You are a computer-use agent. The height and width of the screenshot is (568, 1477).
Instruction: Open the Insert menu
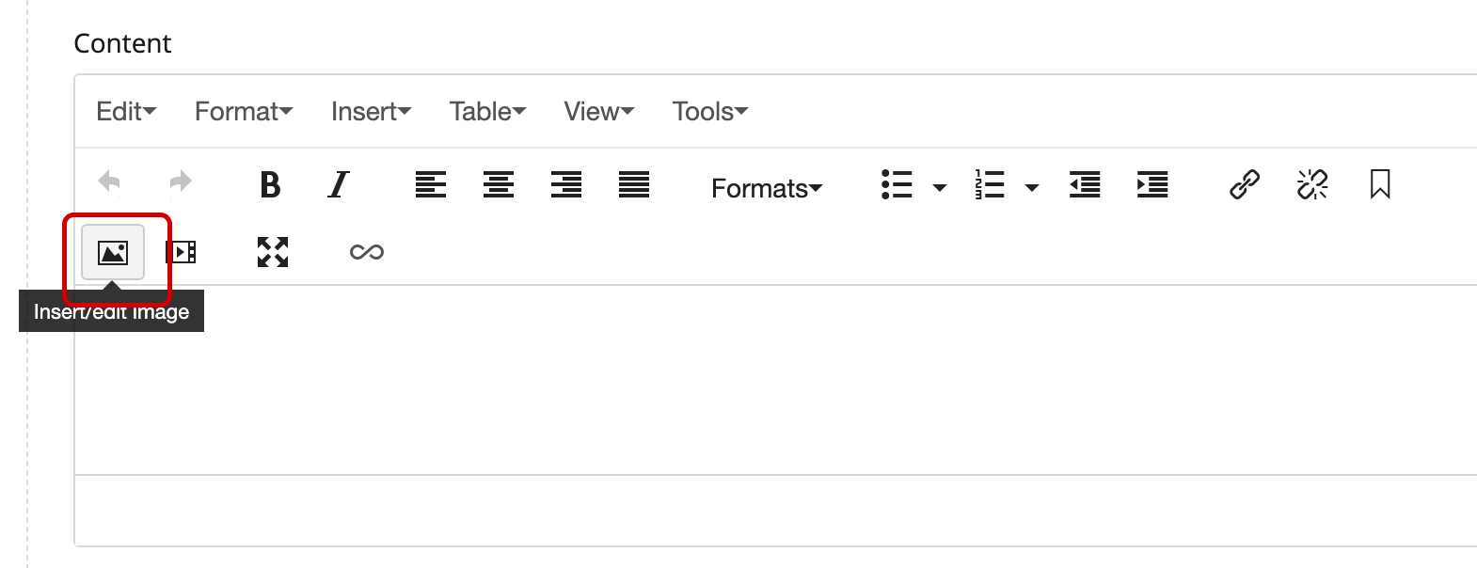(x=370, y=111)
